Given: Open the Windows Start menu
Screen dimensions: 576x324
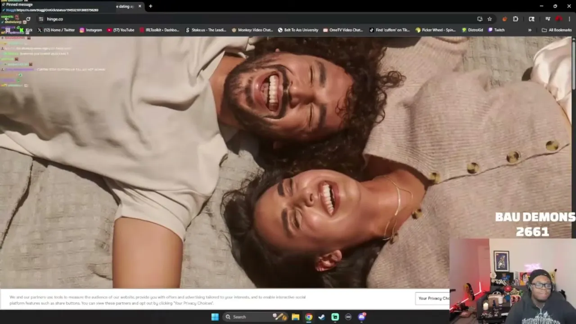Looking at the screenshot, I should pyautogui.click(x=215, y=317).
